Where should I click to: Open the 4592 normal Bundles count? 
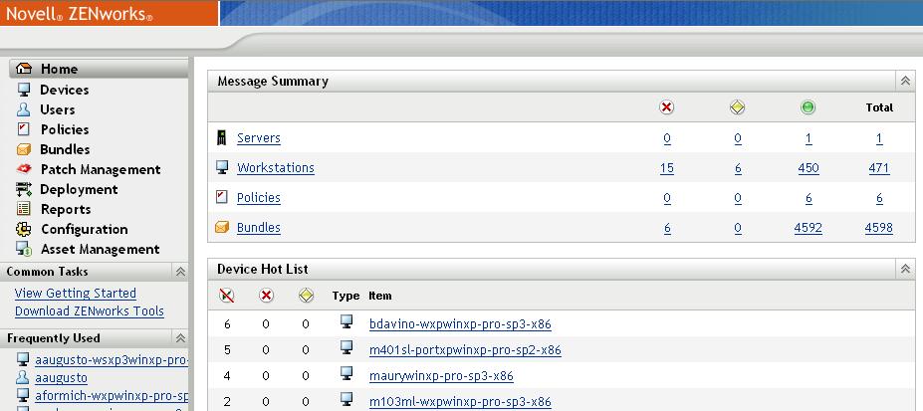click(x=808, y=228)
